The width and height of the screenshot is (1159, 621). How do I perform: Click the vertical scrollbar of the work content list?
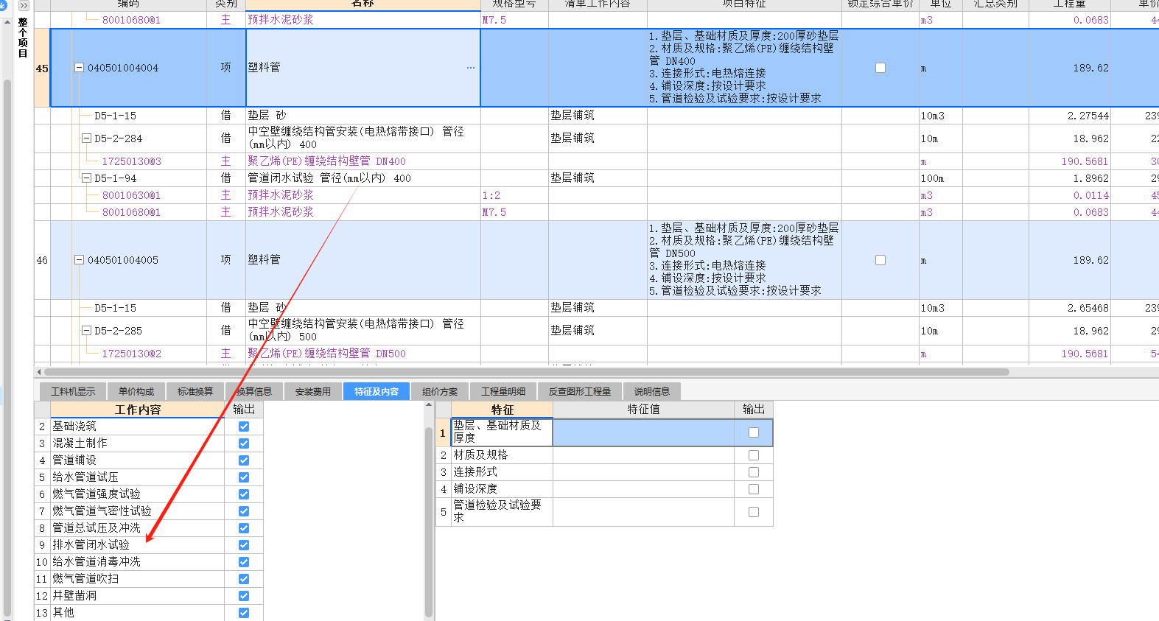pyautogui.click(x=429, y=522)
